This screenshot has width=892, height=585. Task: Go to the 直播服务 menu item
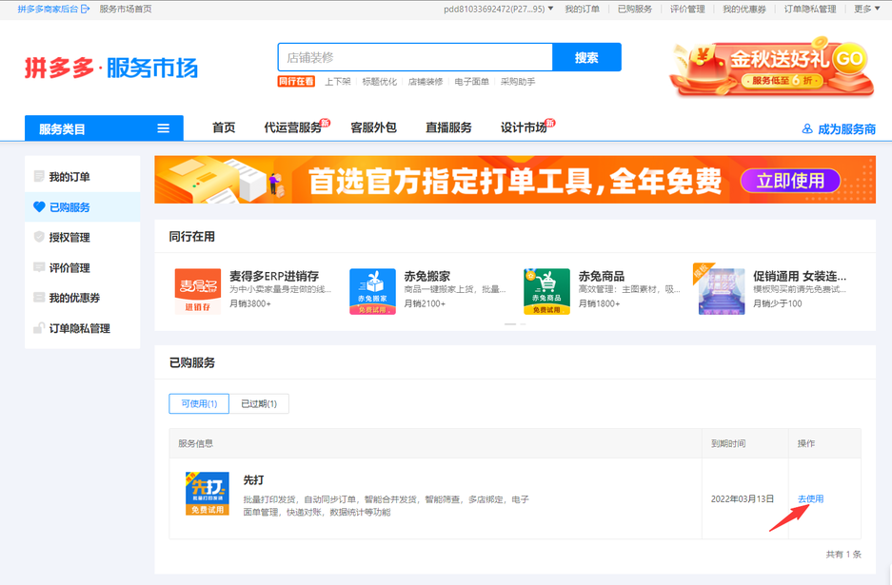tap(448, 127)
